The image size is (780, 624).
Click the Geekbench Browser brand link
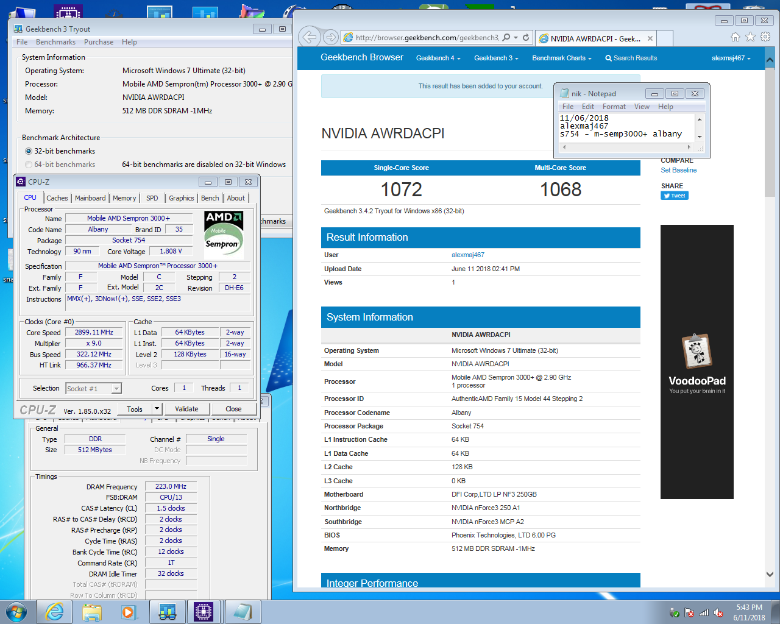[362, 57]
